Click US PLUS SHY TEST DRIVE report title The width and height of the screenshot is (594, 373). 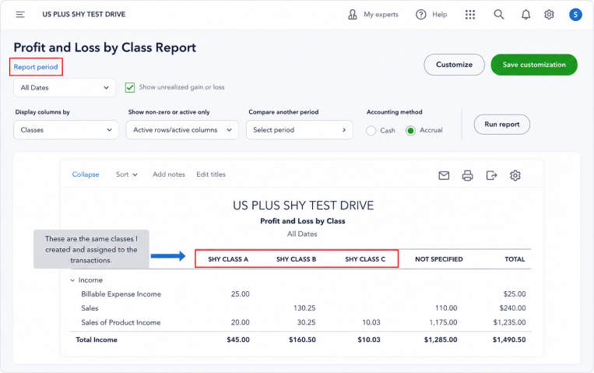(303, 206)
